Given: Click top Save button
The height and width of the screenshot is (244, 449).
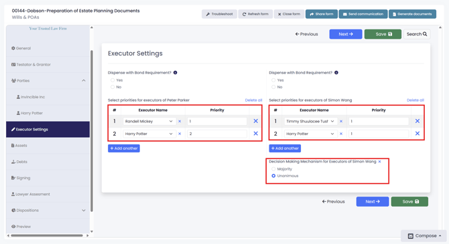Looking at the screenshot, I should [x=383, y=34].
